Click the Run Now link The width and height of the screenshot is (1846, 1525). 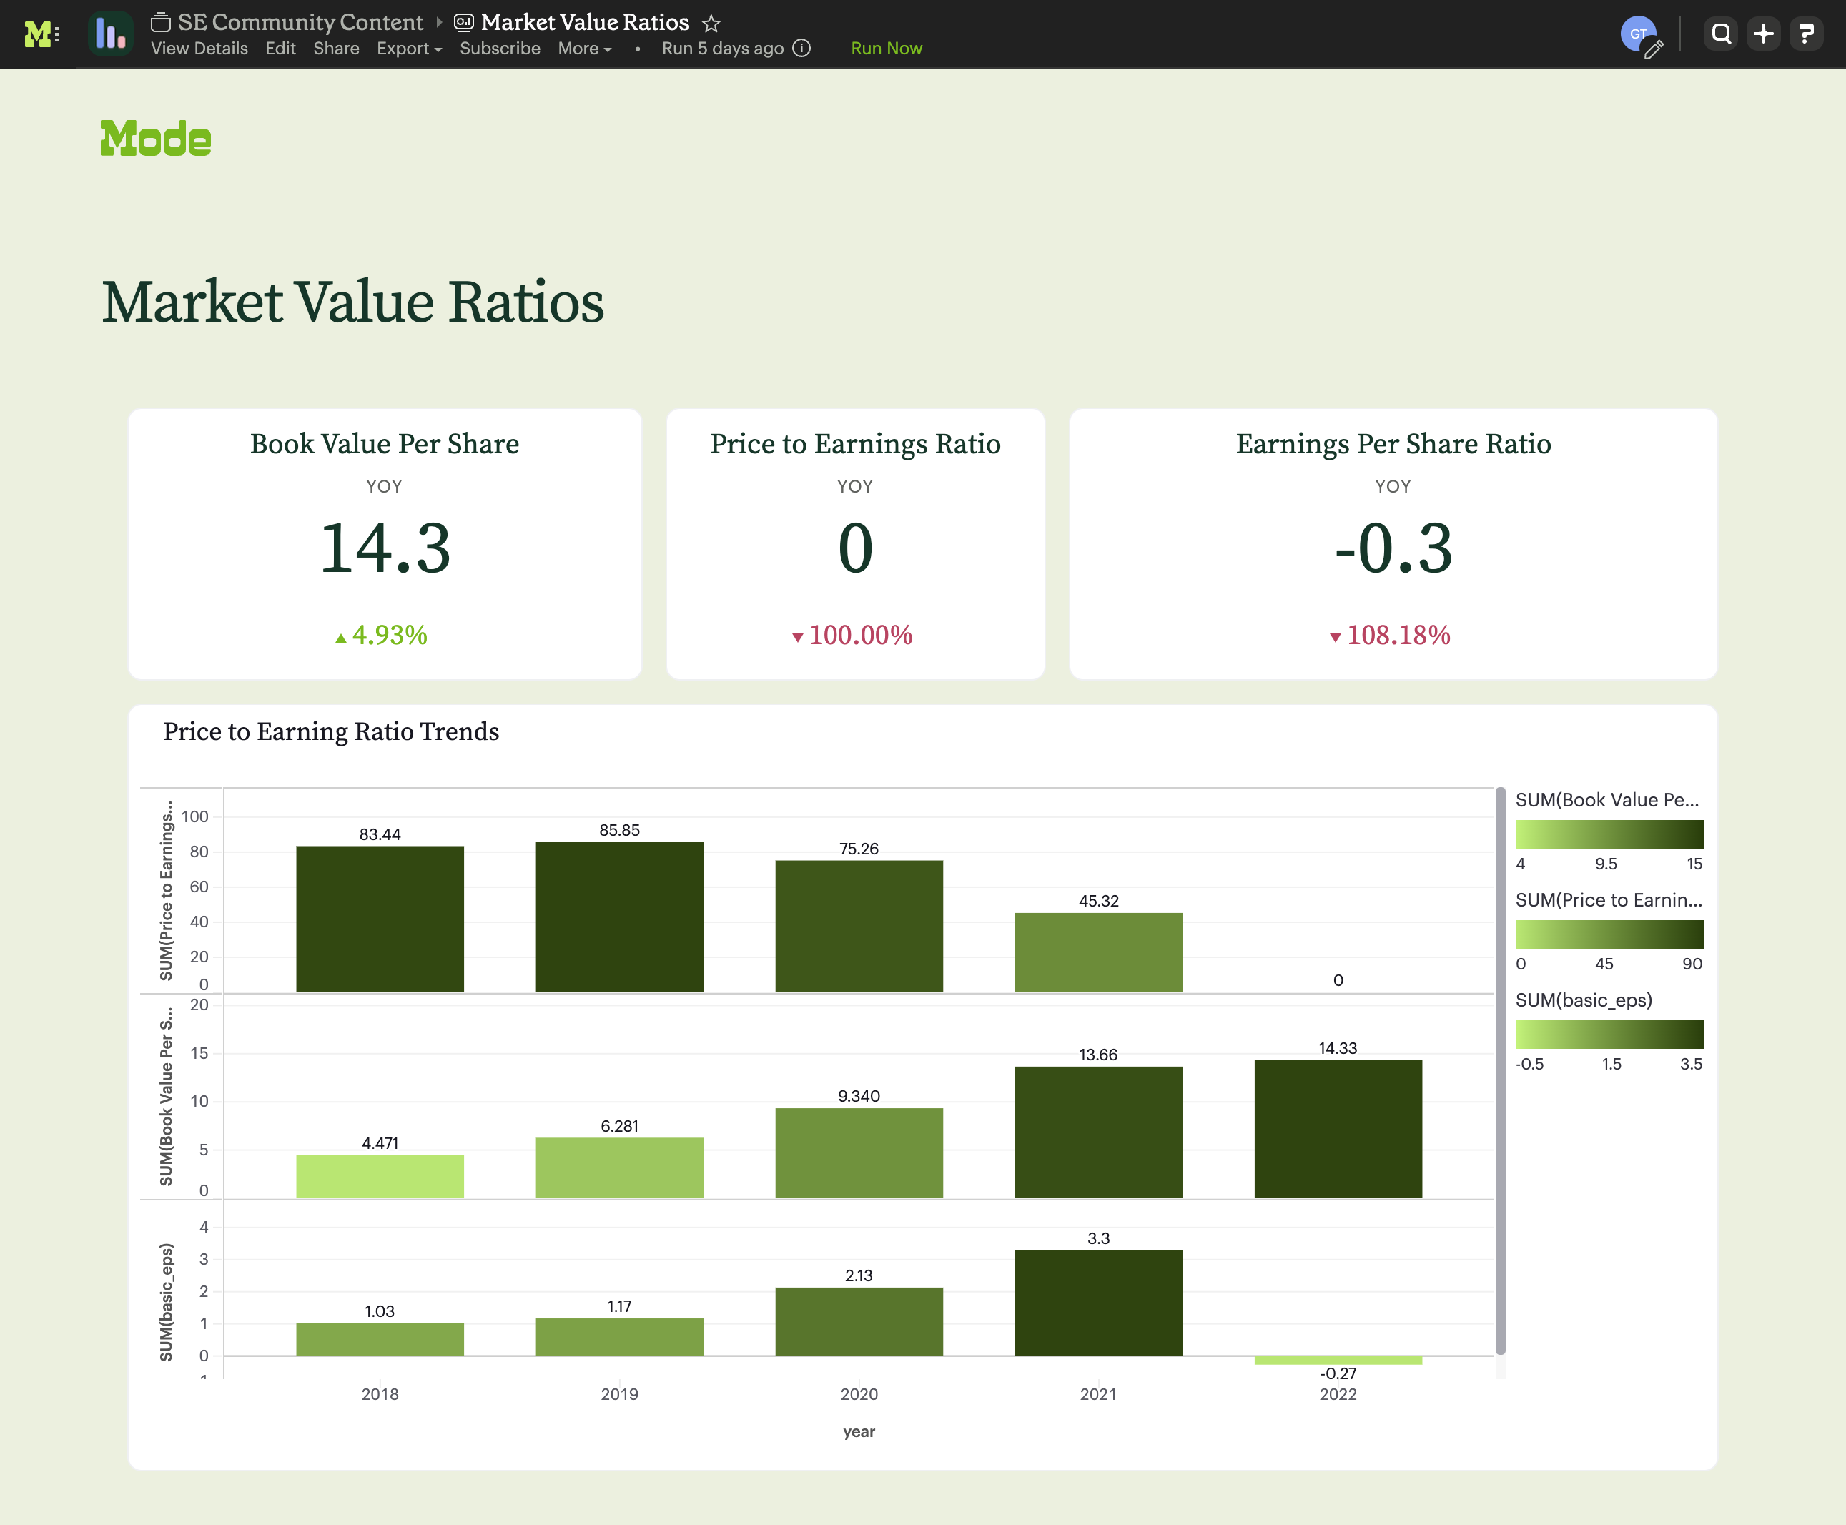coord(886,49)
